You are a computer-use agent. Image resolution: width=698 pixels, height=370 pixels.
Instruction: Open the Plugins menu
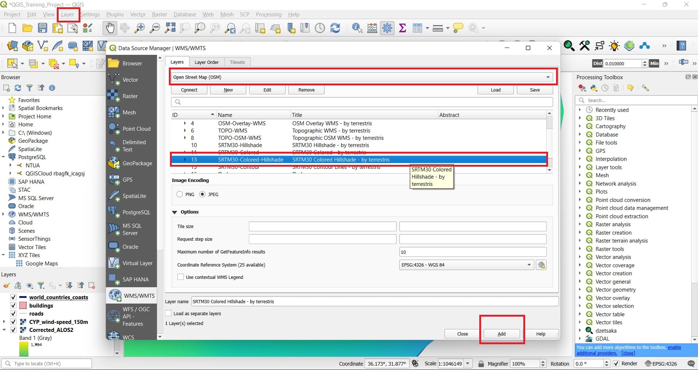coord(115,15)
